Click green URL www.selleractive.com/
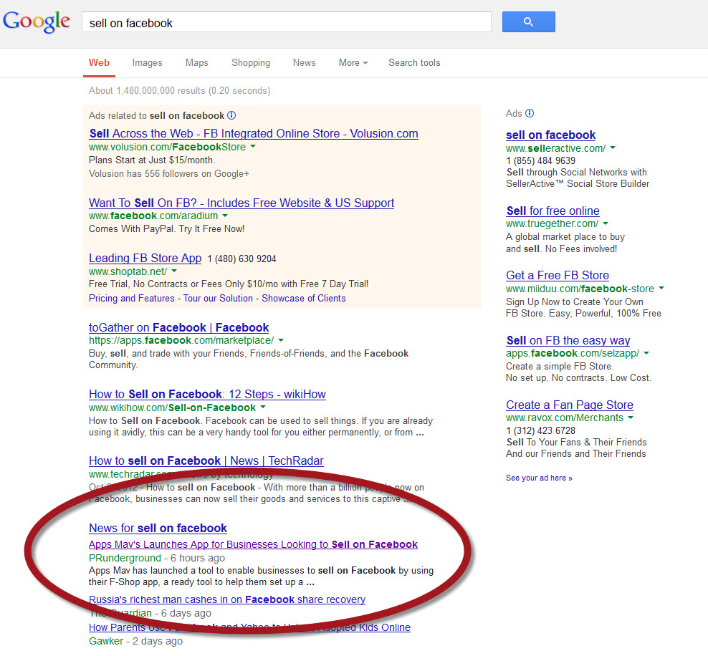The width and height of the screenshot is (708, 656). [x=556, y=148]
